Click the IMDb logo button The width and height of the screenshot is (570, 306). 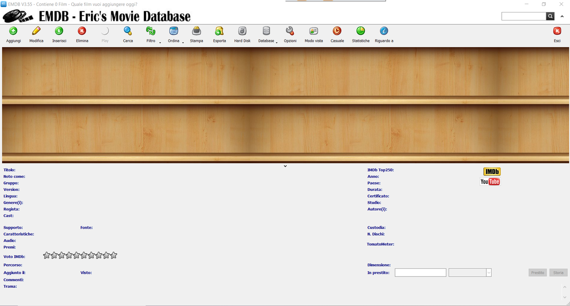[492, 172]
